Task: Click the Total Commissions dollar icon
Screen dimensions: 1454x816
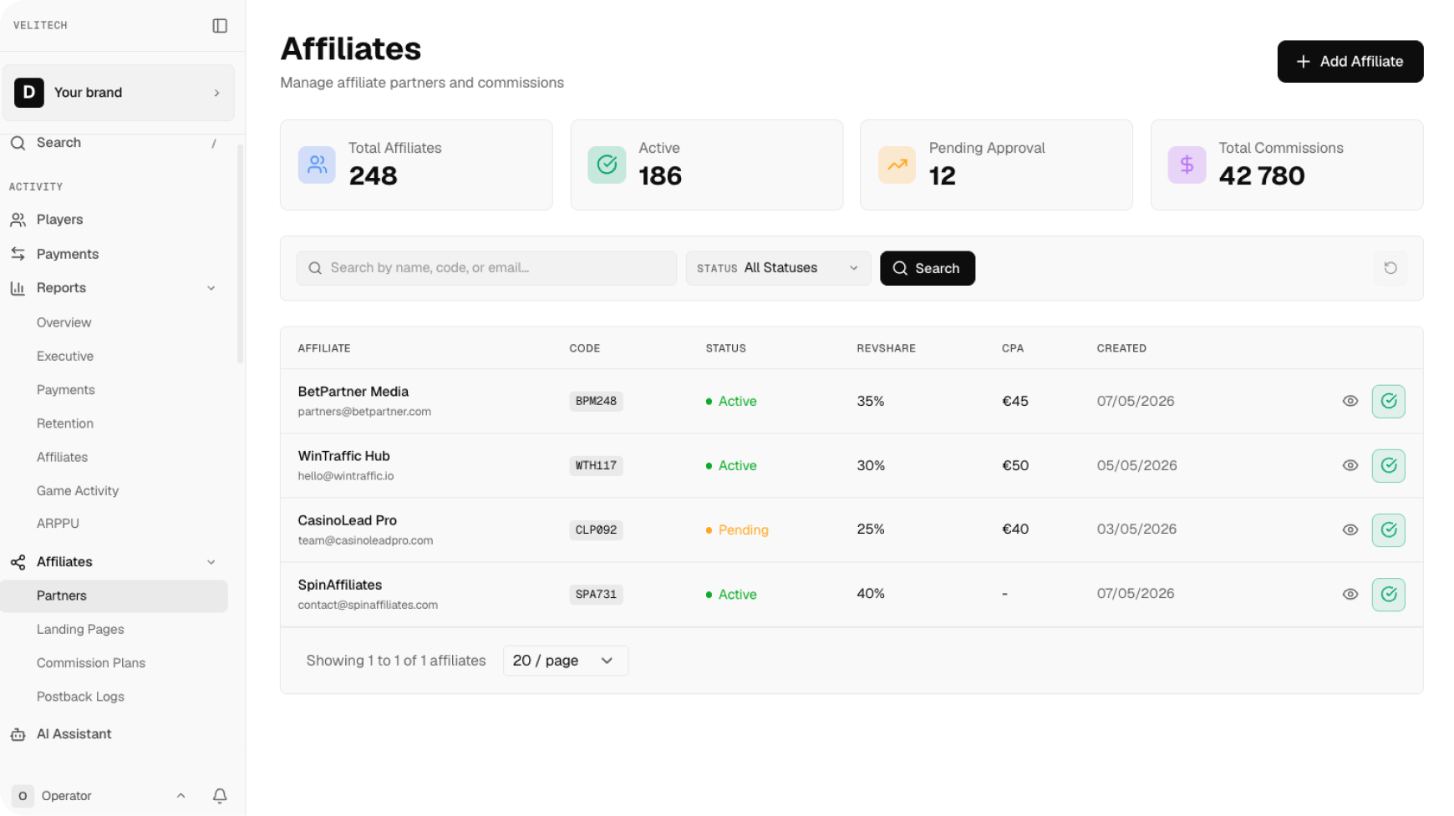Action: (x=1187, y=165)
